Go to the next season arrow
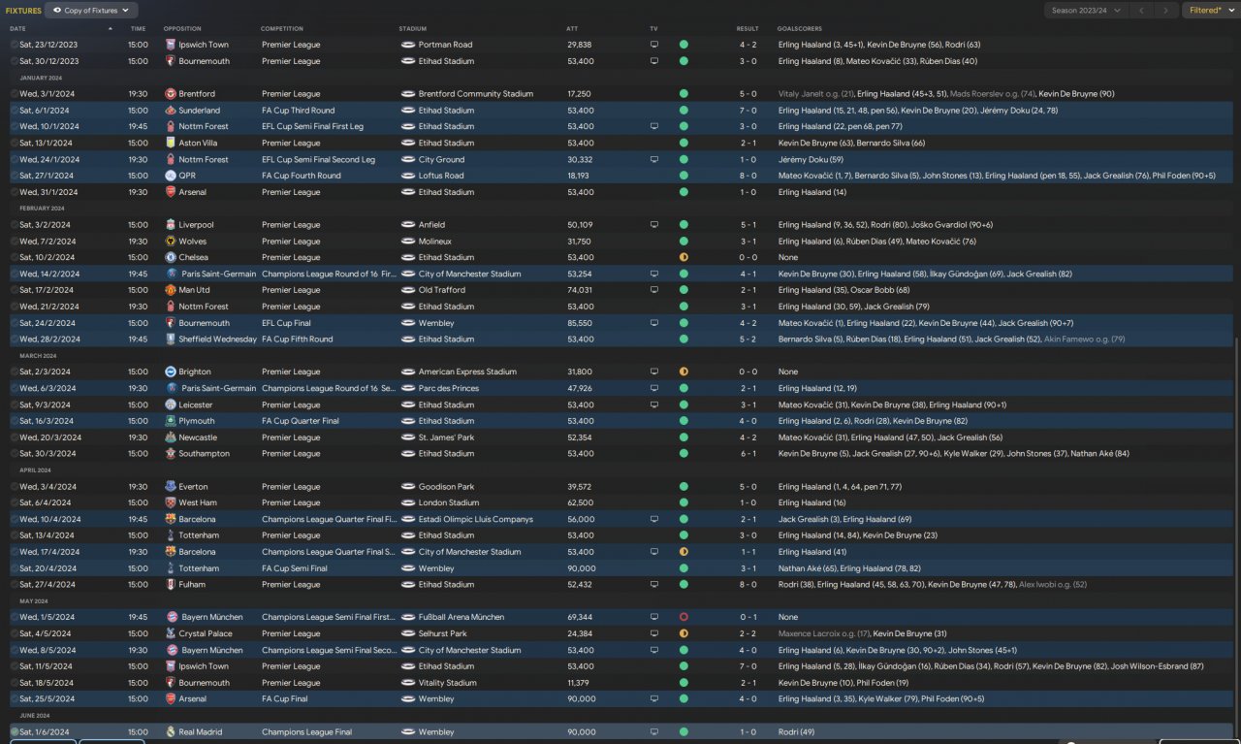The image size is (1241, 744). tap(1165, 11)
